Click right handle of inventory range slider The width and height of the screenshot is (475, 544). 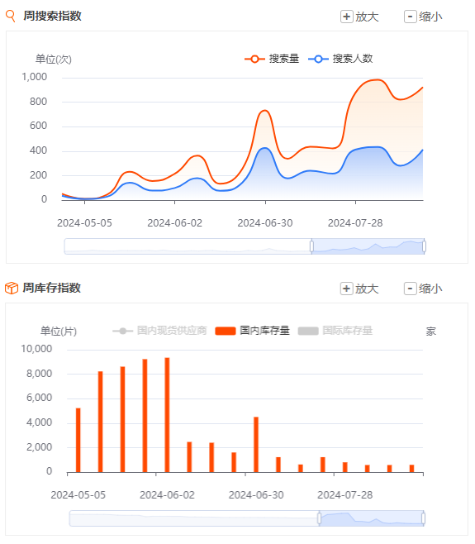point(423,518)
